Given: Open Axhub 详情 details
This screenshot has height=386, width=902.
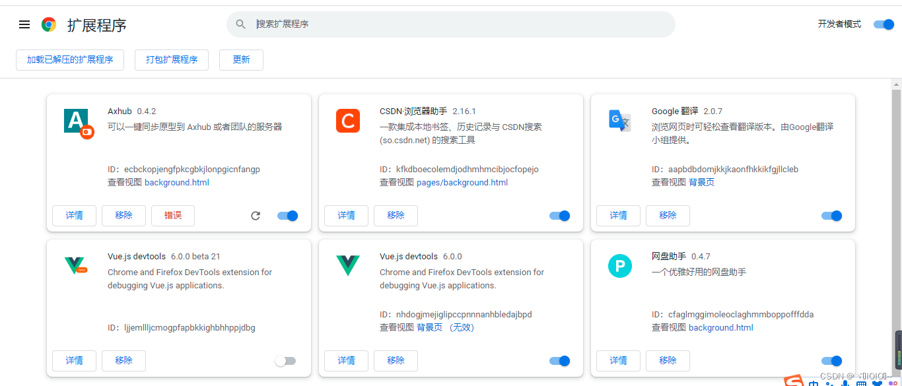Looking at the screenshot, I should [74, 216].
